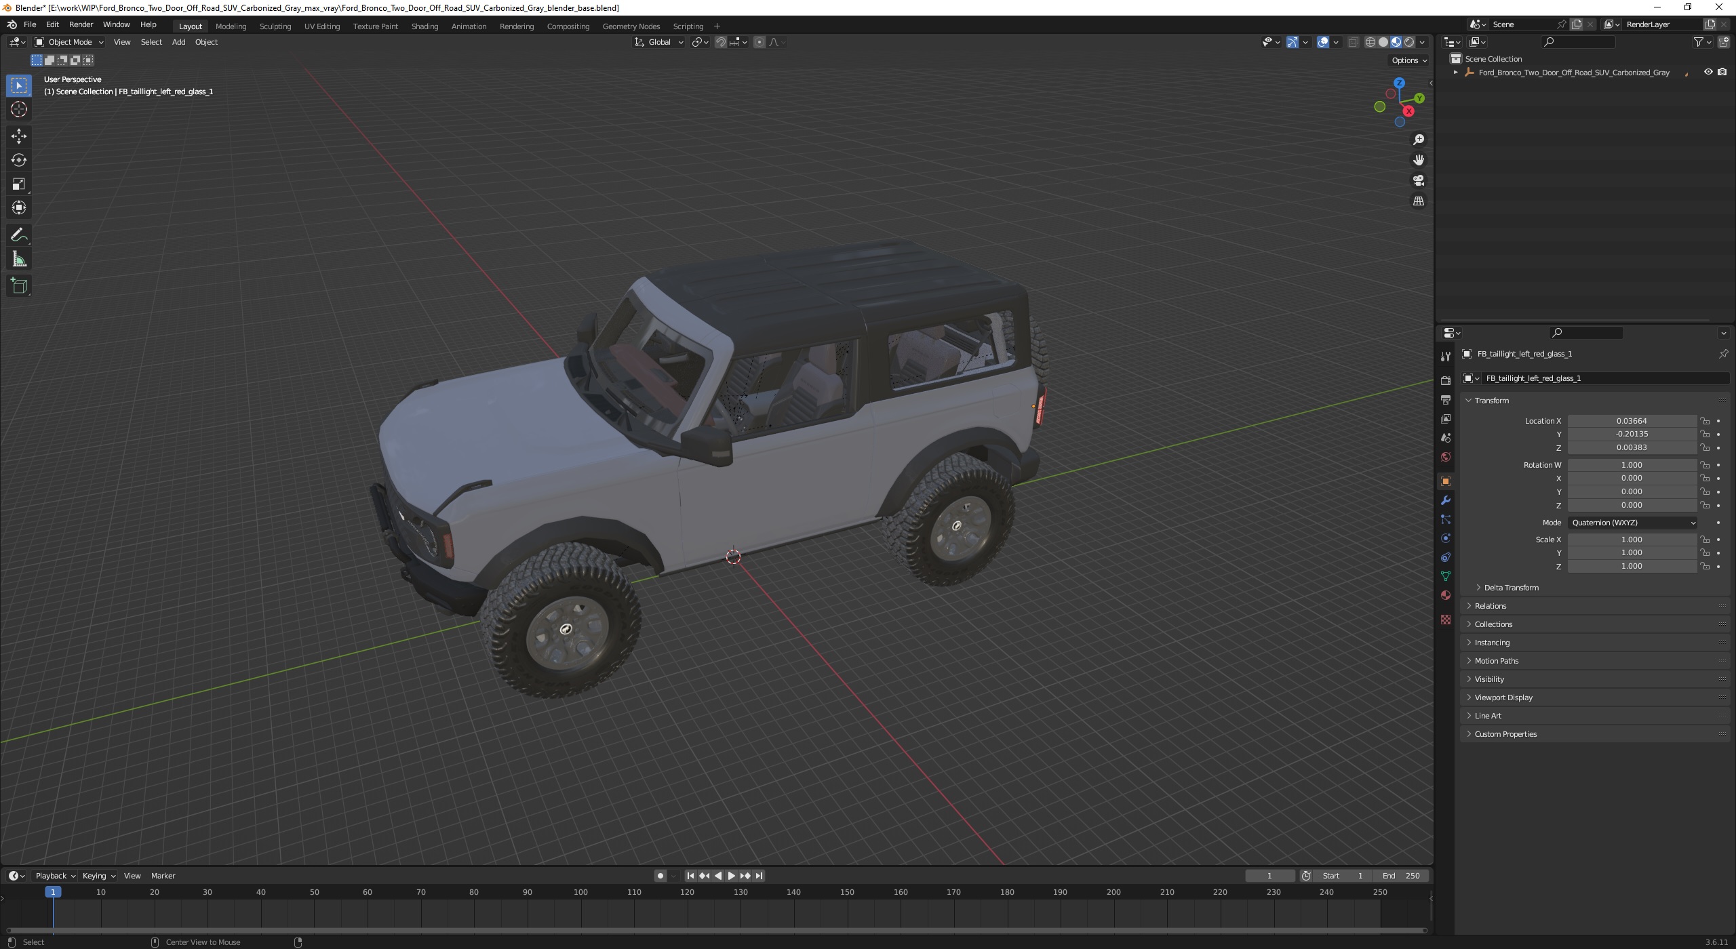Select the Select Box tool
The height and width of the screenshot is (949, 1736).
click(19, 85)
